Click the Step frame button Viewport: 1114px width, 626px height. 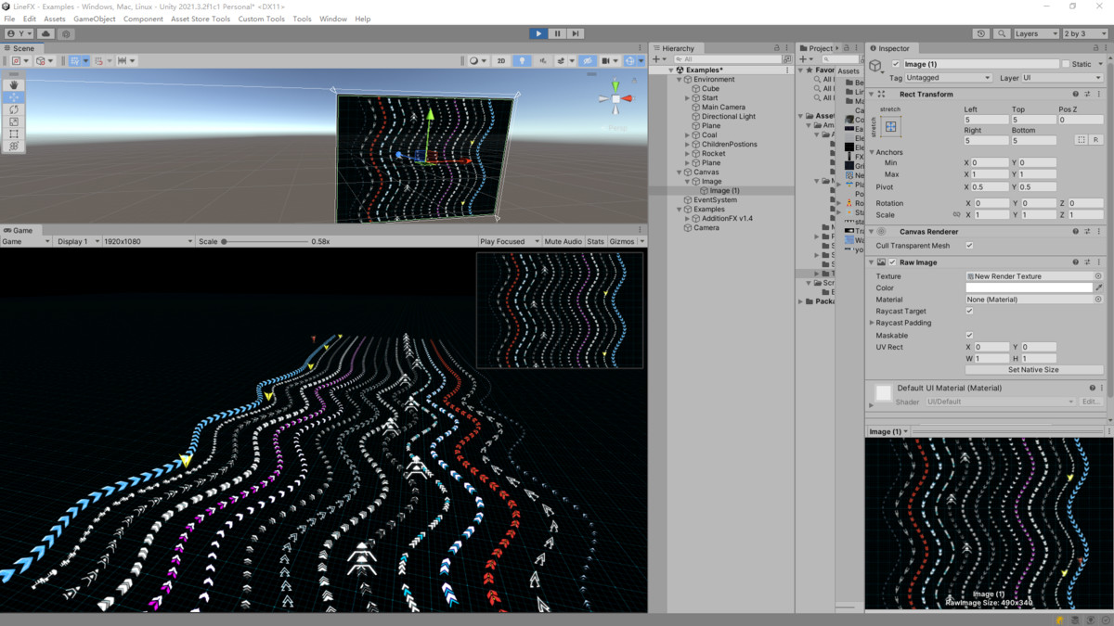(576, 33)
